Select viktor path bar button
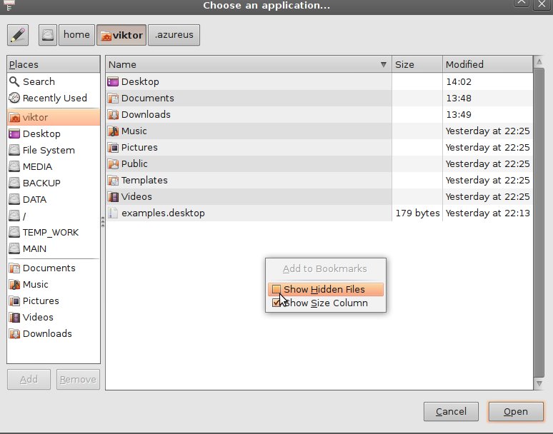This screenshot has width=553, height=434. pyautogui.click(x=121, y=35)
